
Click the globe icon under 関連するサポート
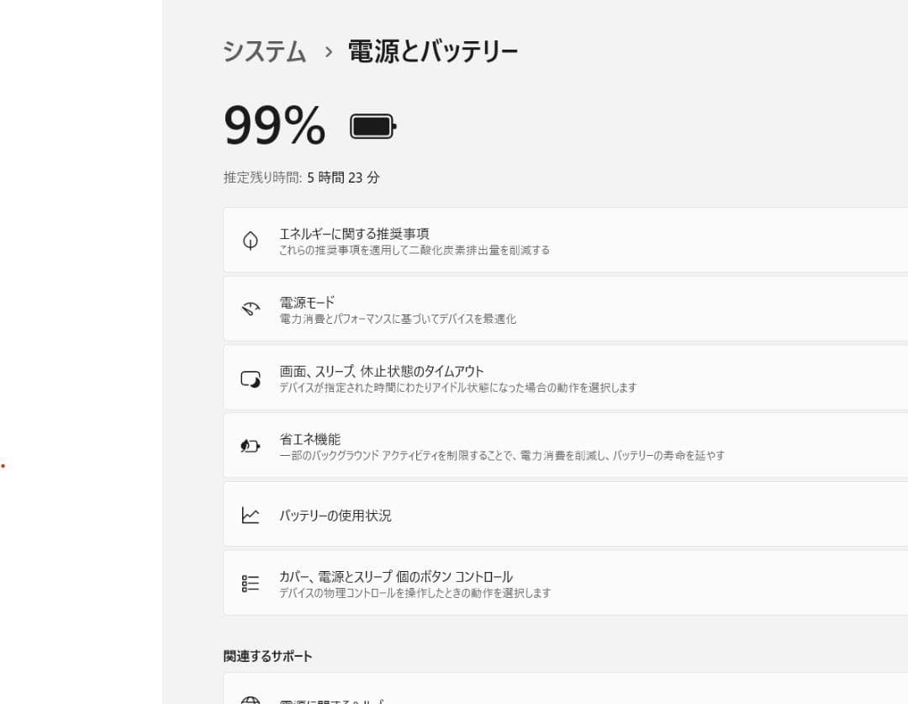coord(250,699)
